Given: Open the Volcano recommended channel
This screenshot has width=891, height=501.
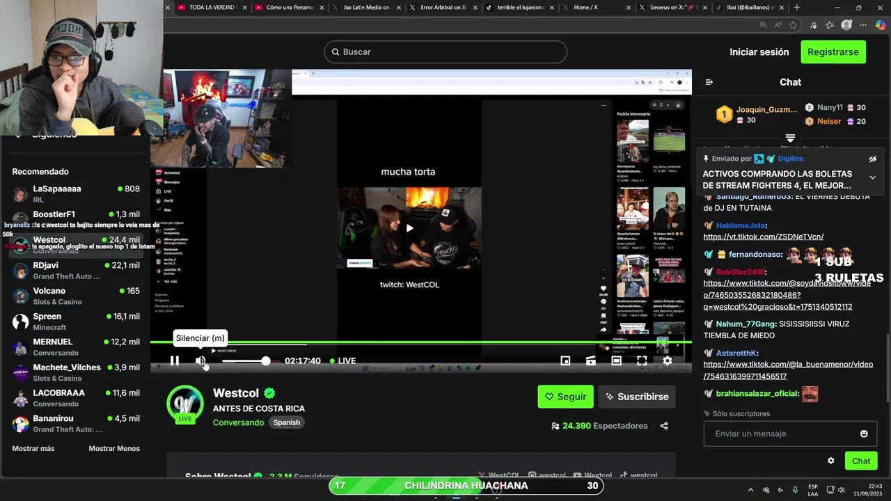Looking at the screenshot, I should click(75, 296).
